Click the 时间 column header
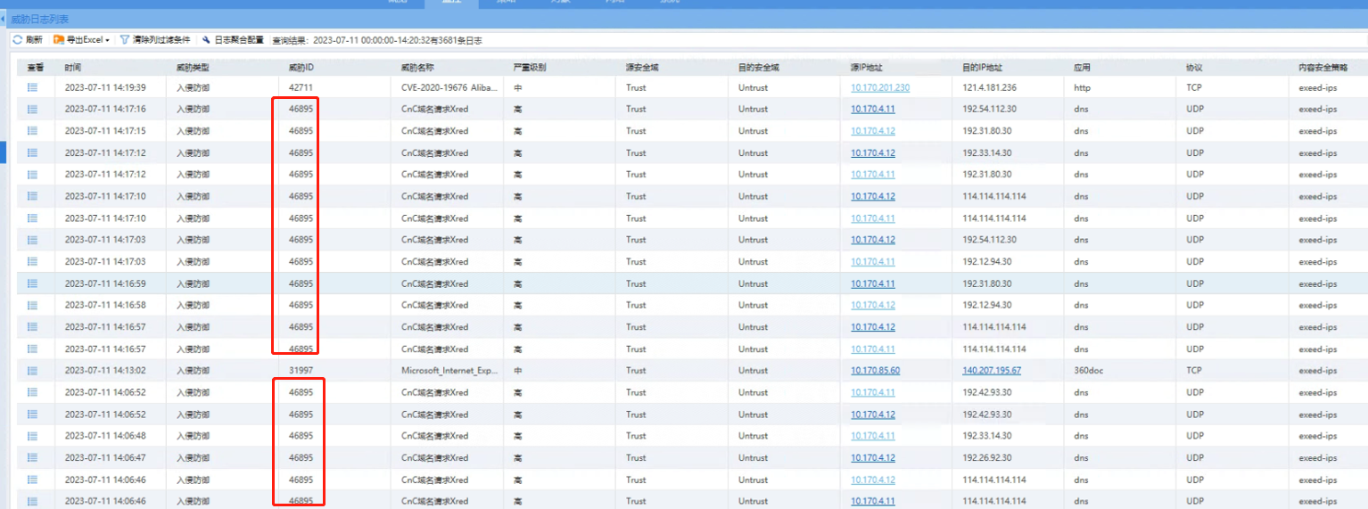The image size is (1368, 509). pyautogui.click(x=73, y=67)
